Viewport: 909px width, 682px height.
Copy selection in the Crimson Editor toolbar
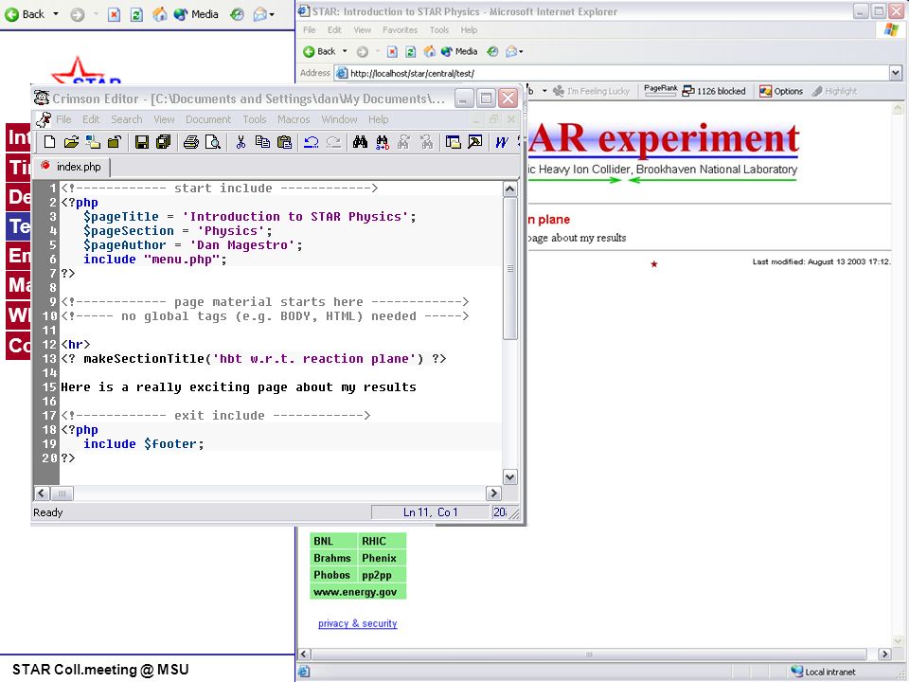(262, 141)
